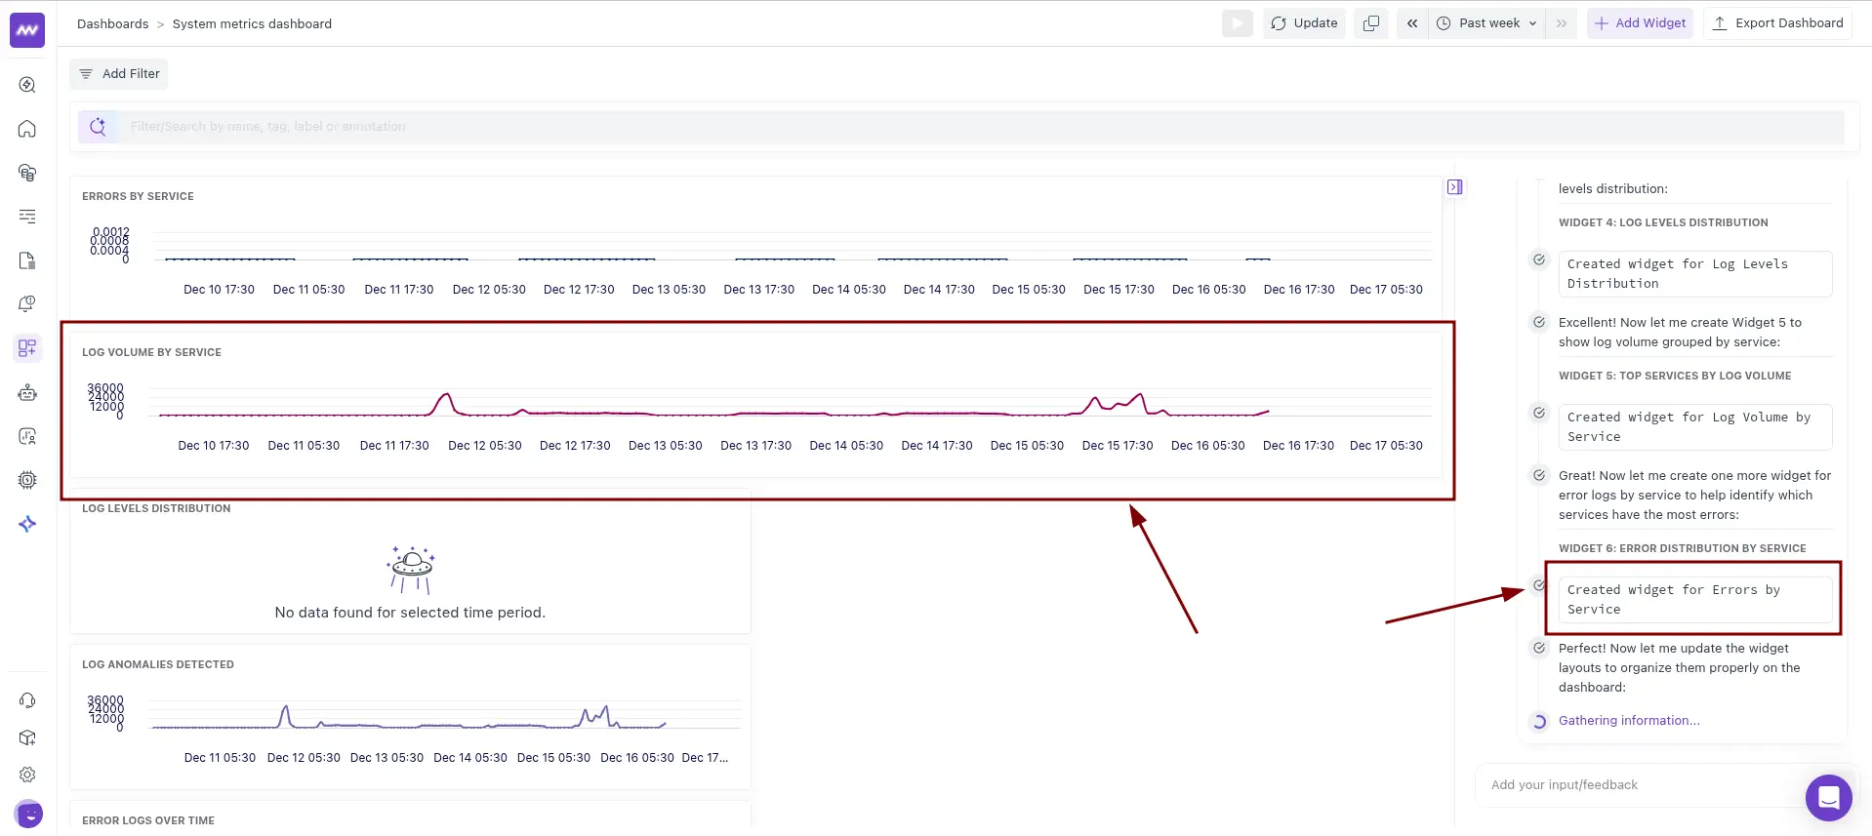This screenshot has width=1872, height=836.
Task: Open the Add Filter menu
Action: point(119,74)
